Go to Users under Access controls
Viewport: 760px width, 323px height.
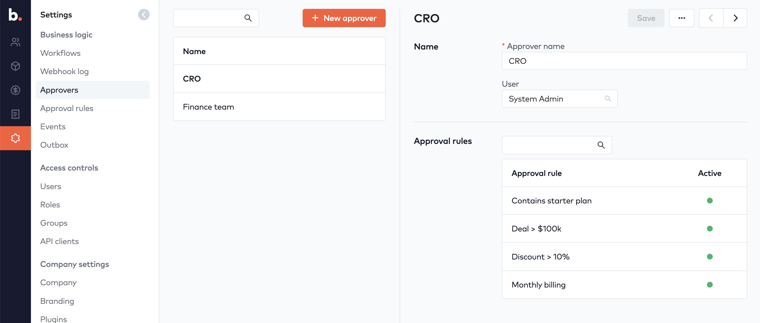click(x=51, y=186)
